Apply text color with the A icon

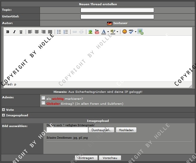click(x=104, y=32)
